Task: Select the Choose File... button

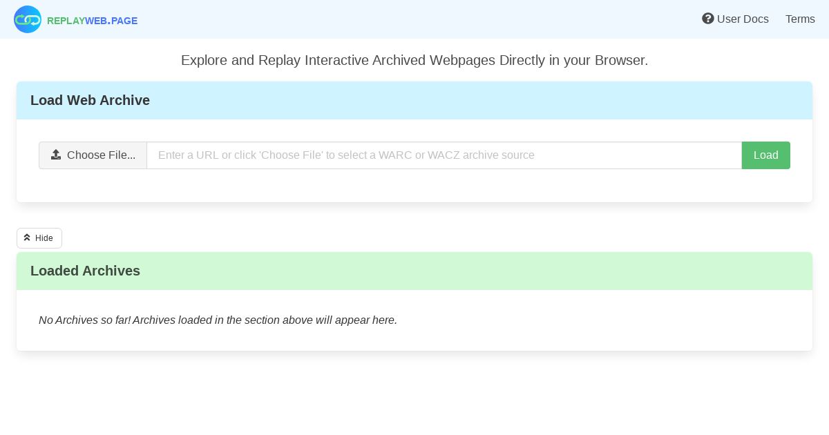Action: 93,155
